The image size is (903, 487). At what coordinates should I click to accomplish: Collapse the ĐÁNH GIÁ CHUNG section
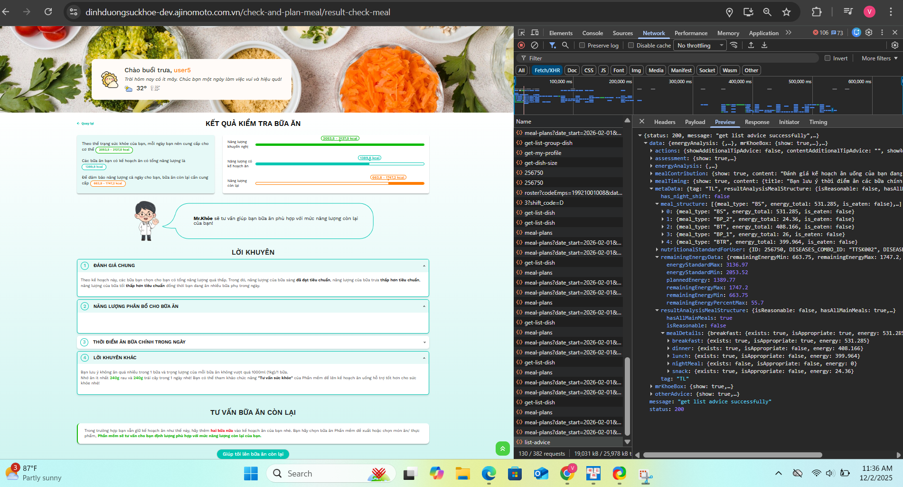pyautogui.click(x=424, y=266)
